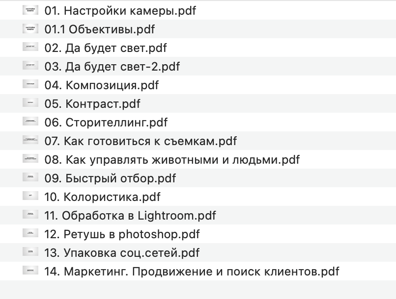The height and width of the screenshot is (299, 396).
Task: Click the thumbnail icon of 04. Композиция.pdf
Action: click(30, 85)
